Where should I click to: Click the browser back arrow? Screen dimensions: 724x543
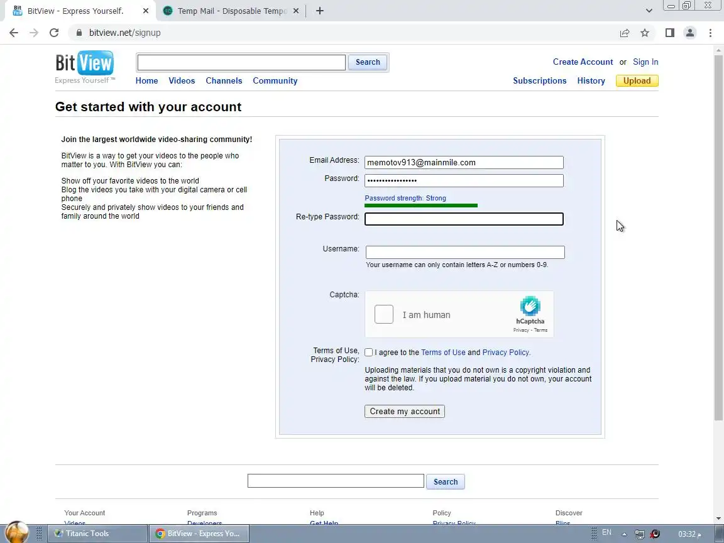pyautogui.click(x=14, y=33)
